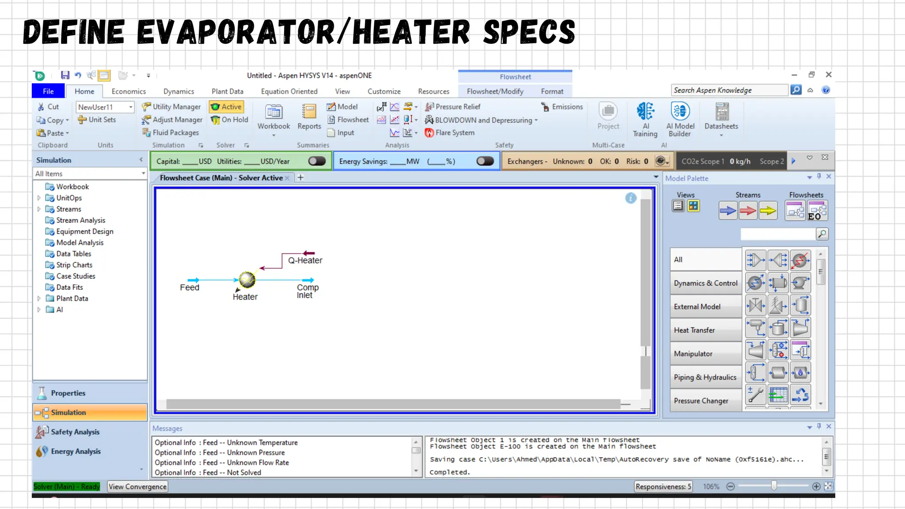Viewport: 905px width, 509px height.
Task: Click the zoom in plus button
Action: point(816,486)
